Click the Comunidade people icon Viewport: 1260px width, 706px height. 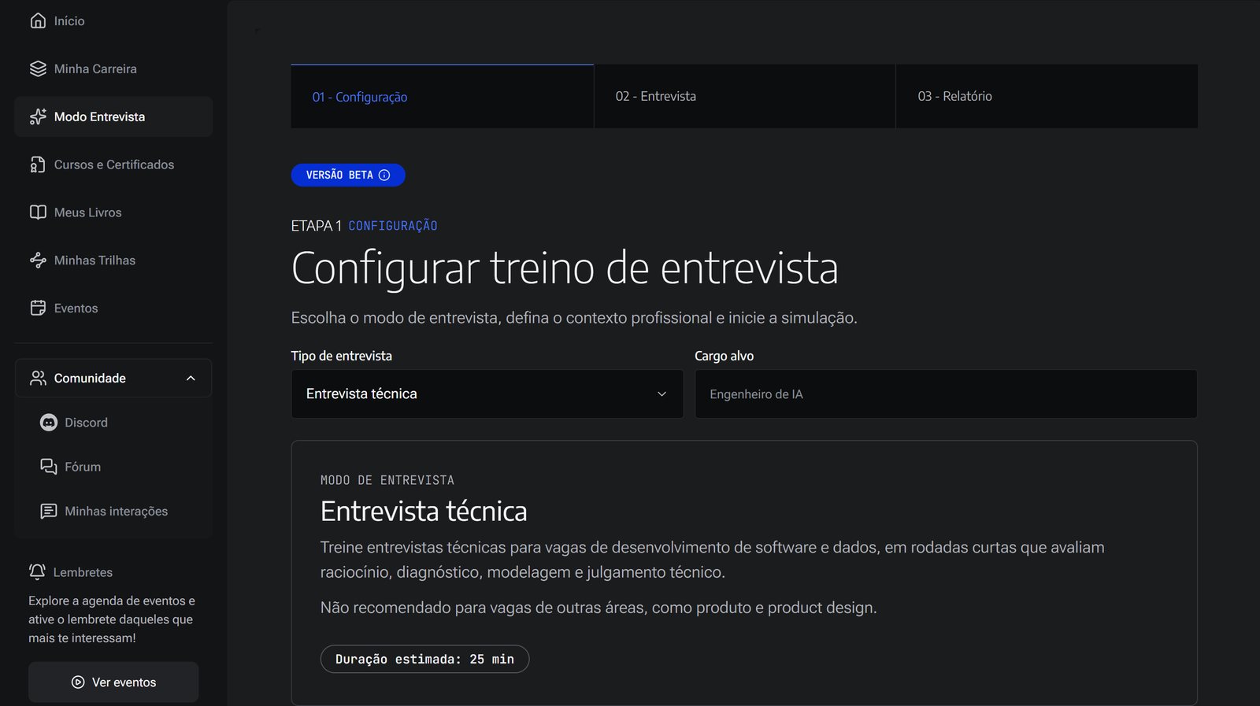[38, 378]
